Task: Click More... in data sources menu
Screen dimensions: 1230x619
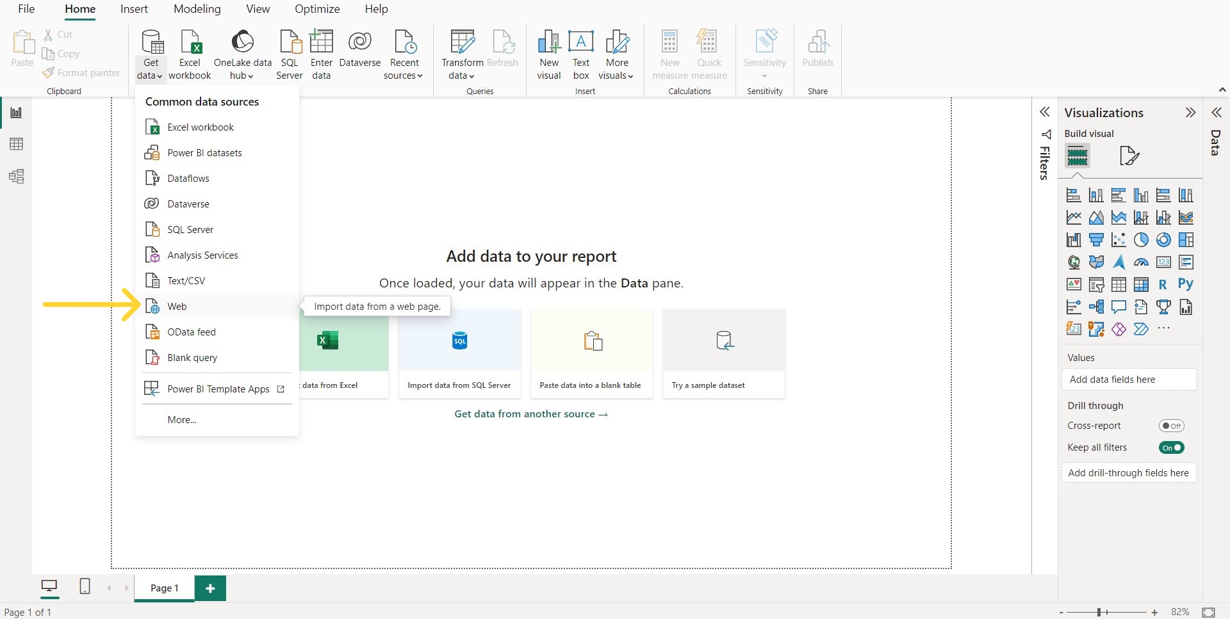Action: (x=217, y=420)
